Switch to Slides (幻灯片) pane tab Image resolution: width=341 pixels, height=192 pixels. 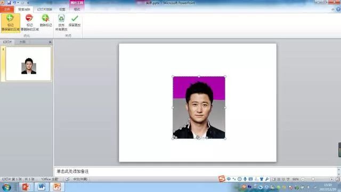(x=7, y=42)
